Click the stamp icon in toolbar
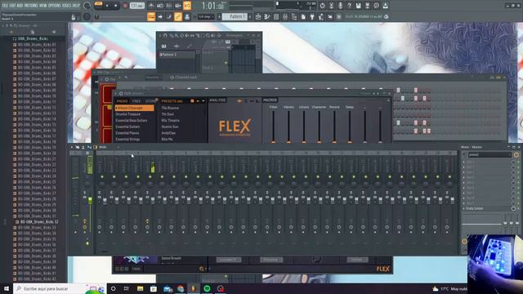 coord(187,16)
